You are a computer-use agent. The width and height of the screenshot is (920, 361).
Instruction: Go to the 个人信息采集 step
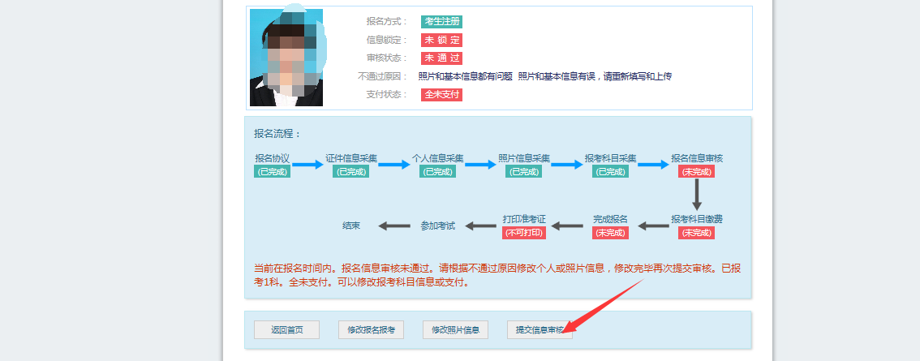coord(437,158)
